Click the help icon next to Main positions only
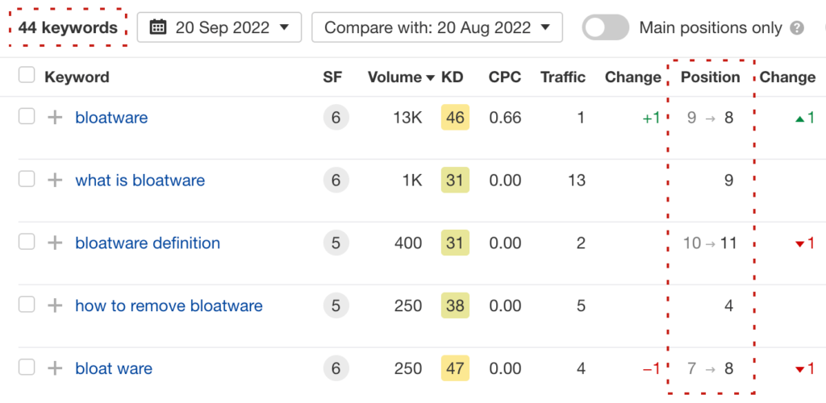Screen dimensions: 826x403 point(797,28)
